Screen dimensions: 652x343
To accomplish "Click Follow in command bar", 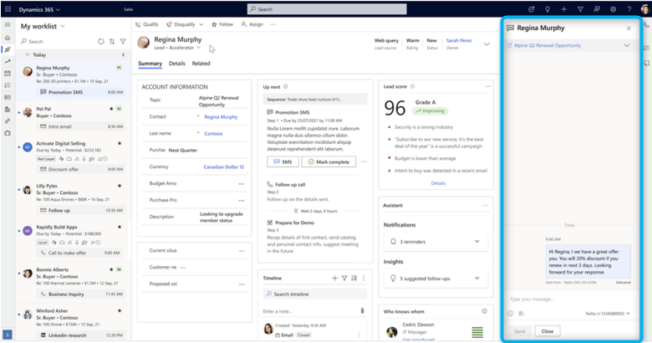I will (222, 24).
